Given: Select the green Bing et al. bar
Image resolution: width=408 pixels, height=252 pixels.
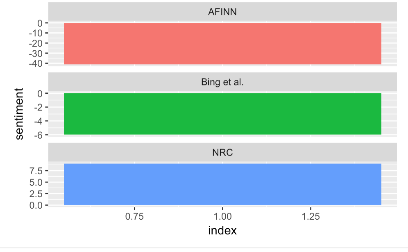Looking at the screenshot, I should click(x=222, y=114).
